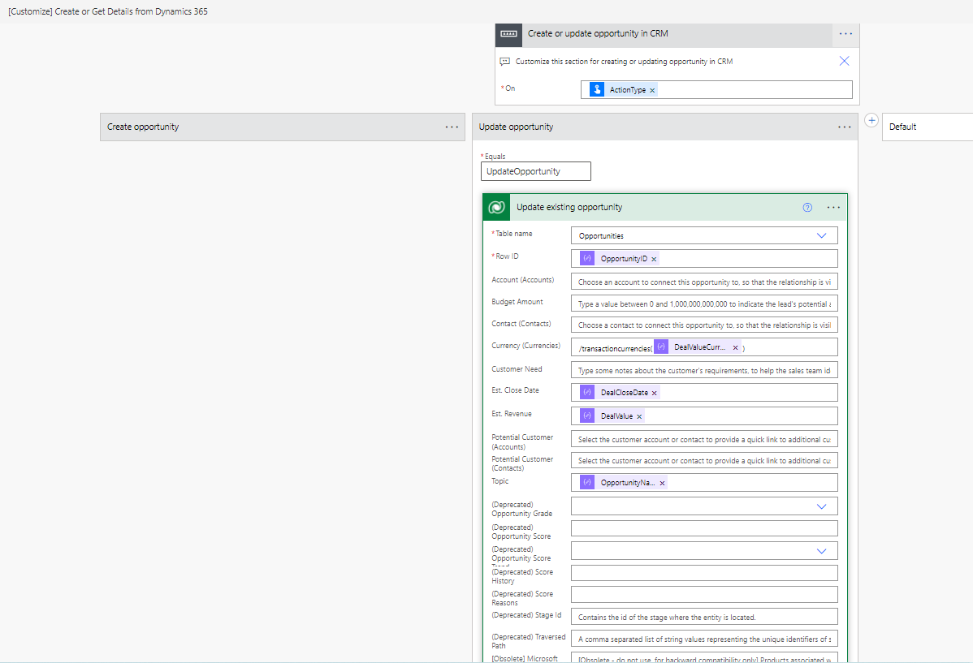Click the Est. Close Date field
The width and height of the screenshot is (973, 663).
point(704,393)
